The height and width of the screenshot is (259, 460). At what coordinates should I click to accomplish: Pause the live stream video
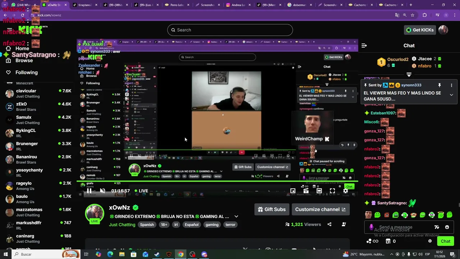click(89, 191)
